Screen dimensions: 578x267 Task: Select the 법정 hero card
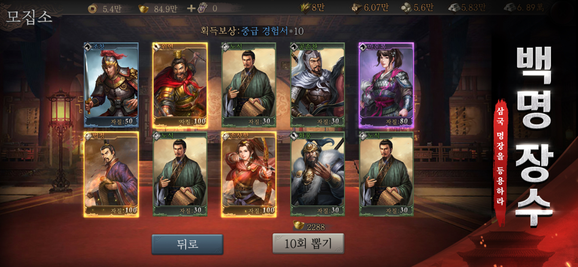tap(112, 174)
